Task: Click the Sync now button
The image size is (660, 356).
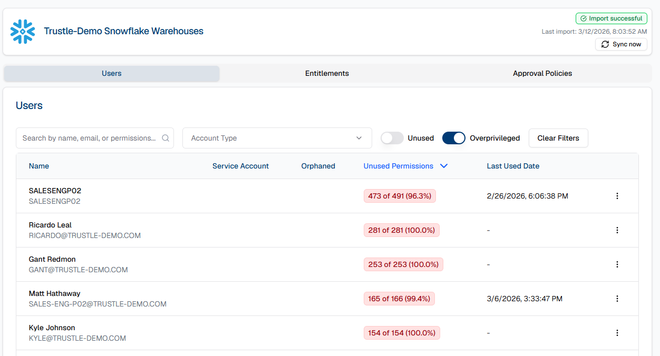Action: (x=621, y=44)
